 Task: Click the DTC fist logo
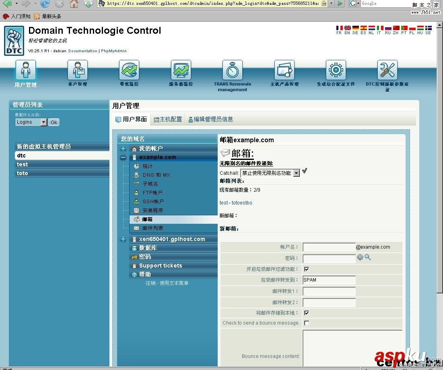[x=14, y=41]
